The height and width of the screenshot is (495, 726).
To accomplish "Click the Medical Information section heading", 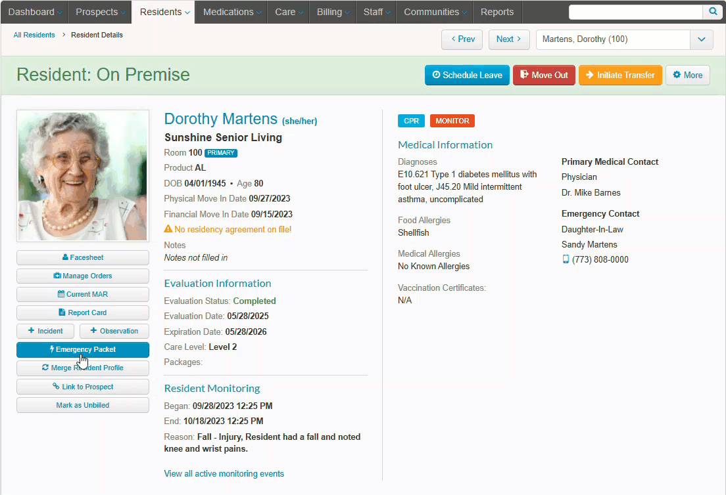I will 445,144.
